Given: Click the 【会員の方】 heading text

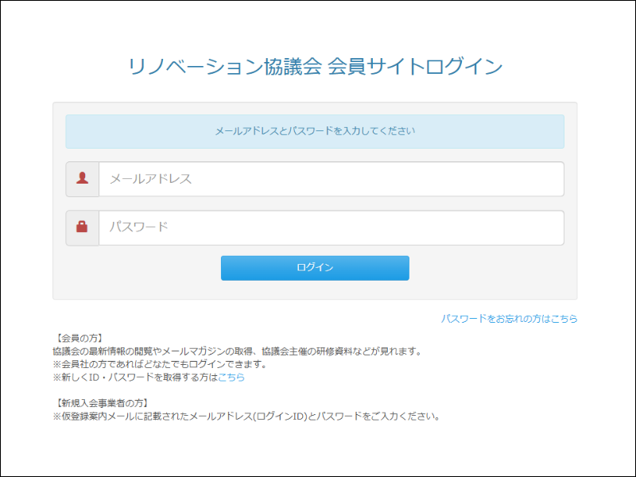Looking at the screenshot, I should pos(79,339).
